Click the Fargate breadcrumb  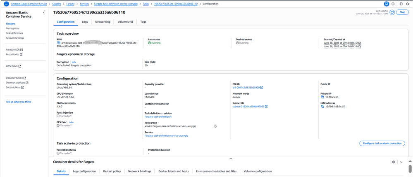click(71, 4)
